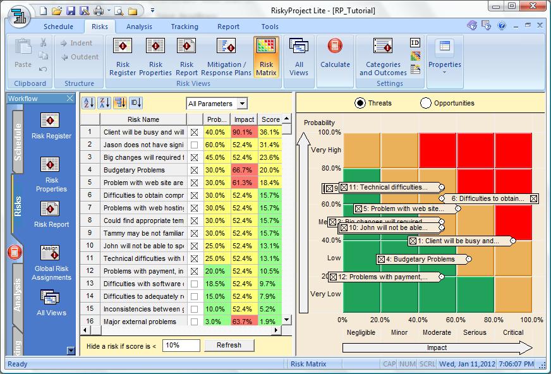Click the Save As icon with pencil
Viewport: 551px width, 374px height.
84,11
